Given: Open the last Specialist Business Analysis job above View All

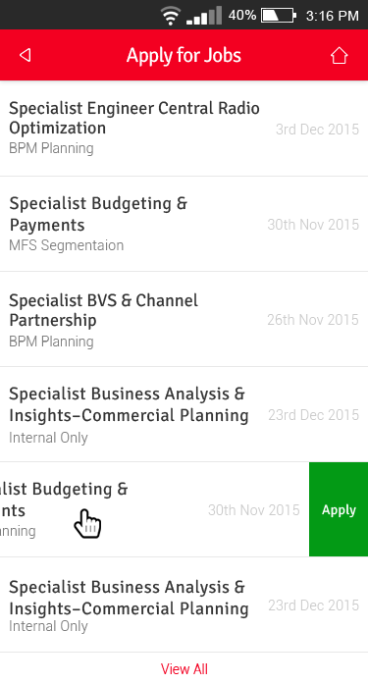Looking at the screenshot, I should 184,605.
